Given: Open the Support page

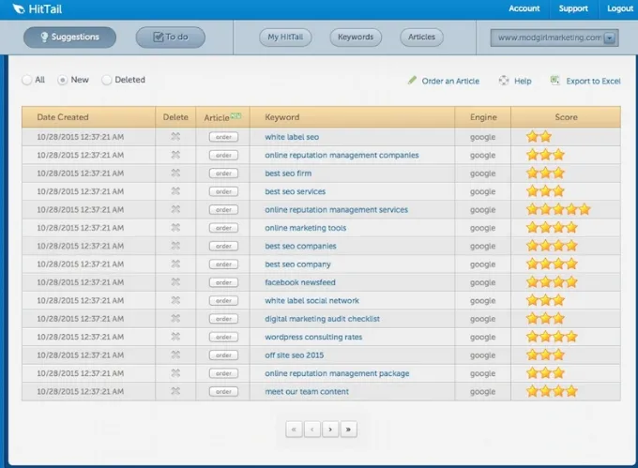Looking at the screenshot, I should (573, 8).
